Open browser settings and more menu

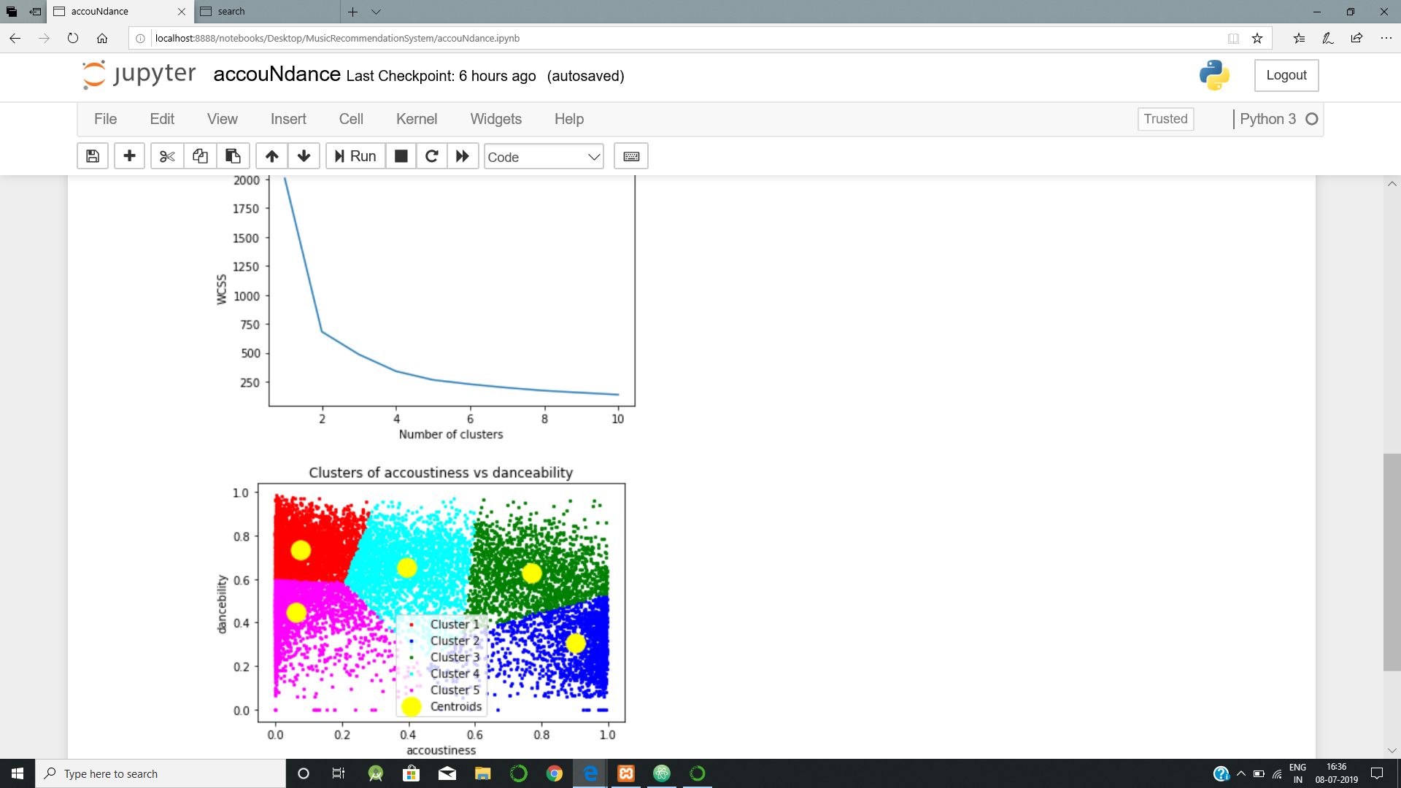pos(1386,38)
